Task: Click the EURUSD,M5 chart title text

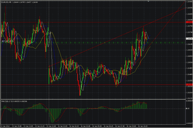Action: click(6, 2)
